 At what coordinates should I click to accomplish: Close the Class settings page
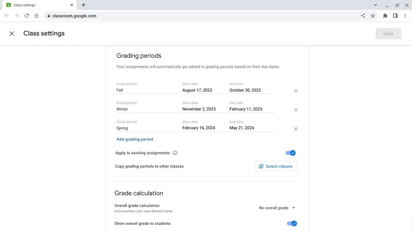(12, 33)
